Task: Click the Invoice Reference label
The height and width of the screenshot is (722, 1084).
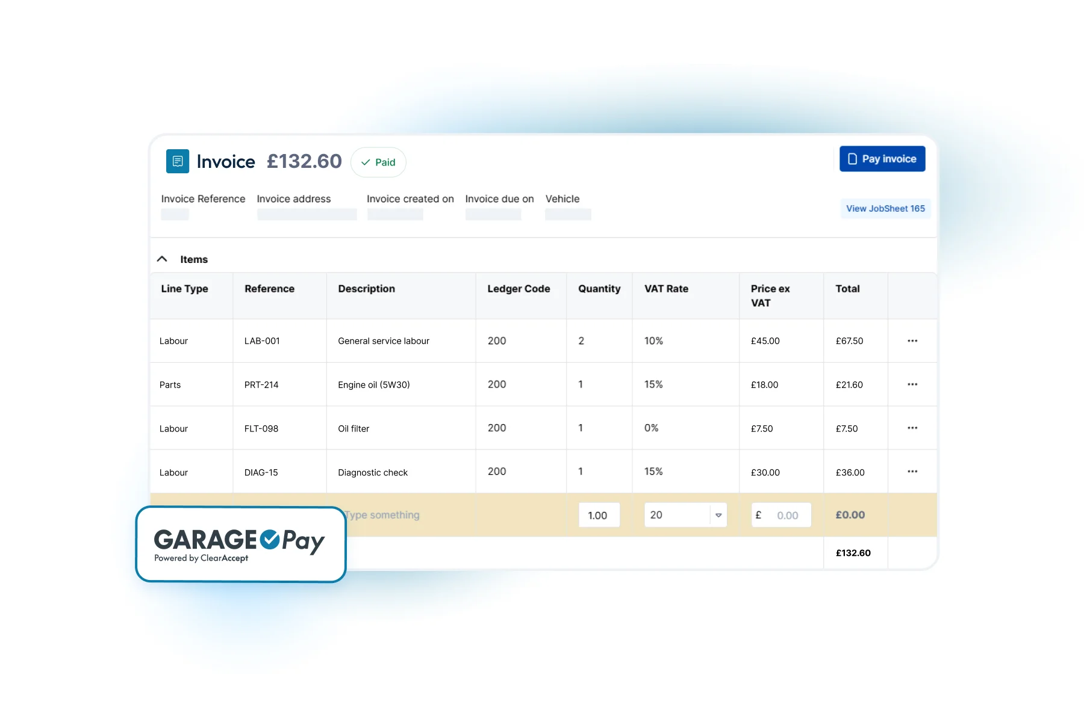Action: (x=203, y=199)
